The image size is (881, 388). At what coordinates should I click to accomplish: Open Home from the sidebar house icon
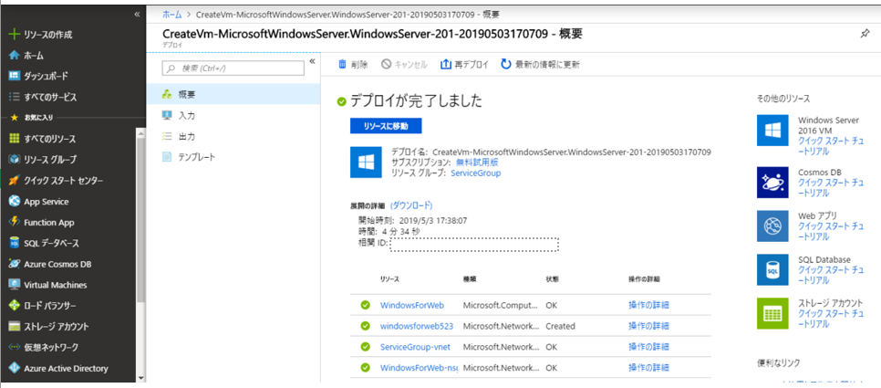[15, 55]
